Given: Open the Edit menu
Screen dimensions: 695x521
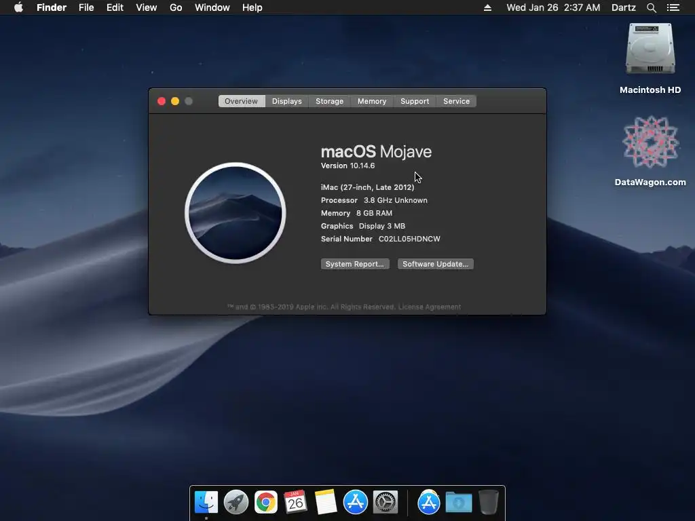Looking at the screenshot, I should pos(115,7).
